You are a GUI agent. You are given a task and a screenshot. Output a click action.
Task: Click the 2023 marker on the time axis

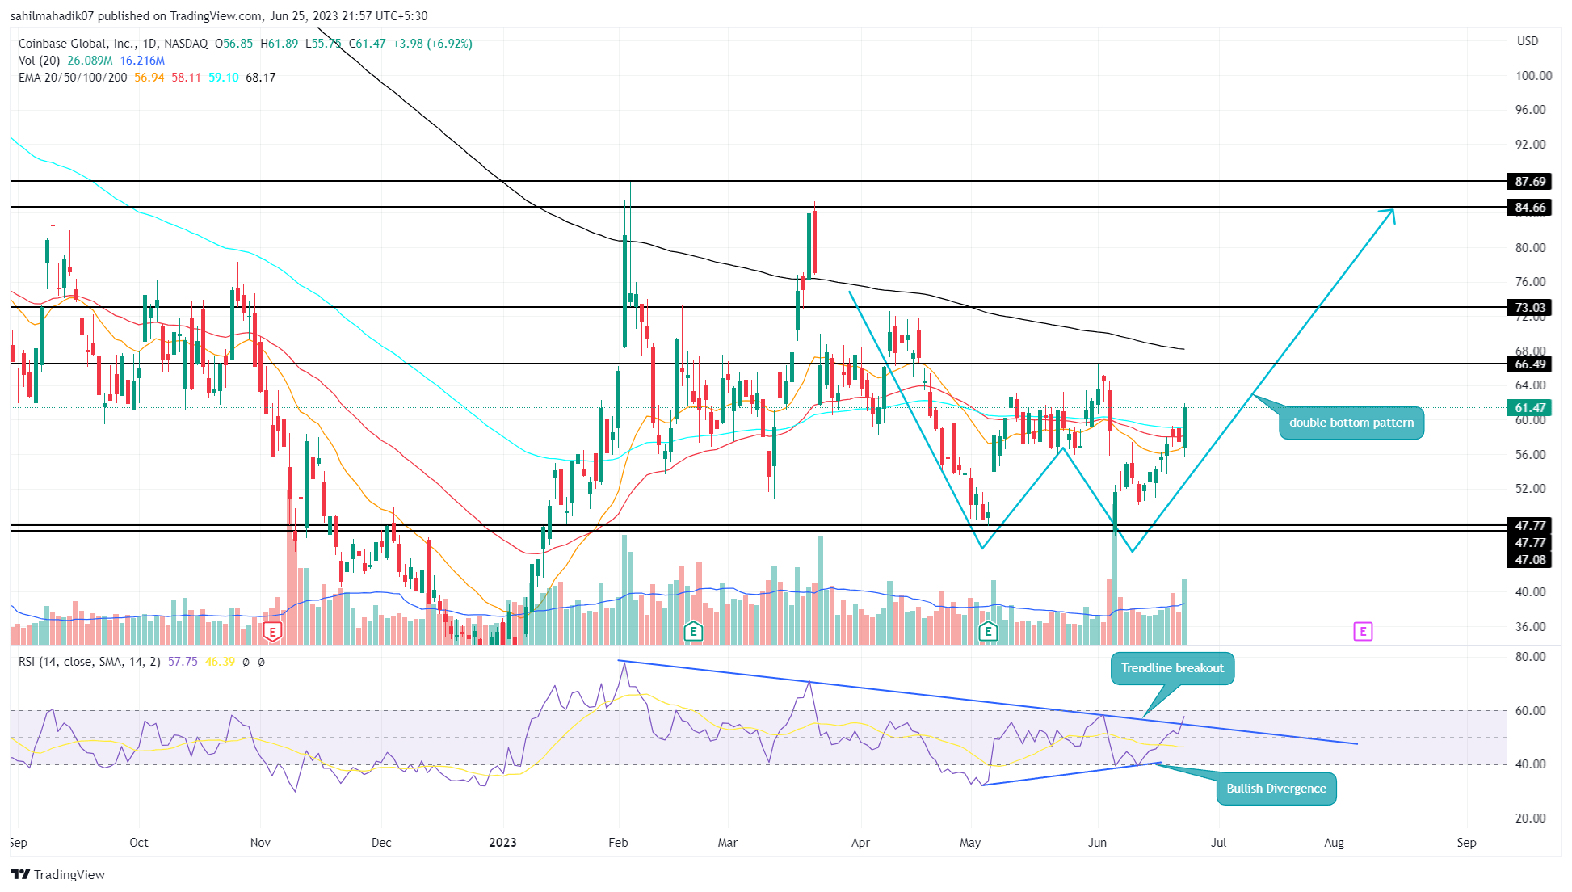(502, 842)
